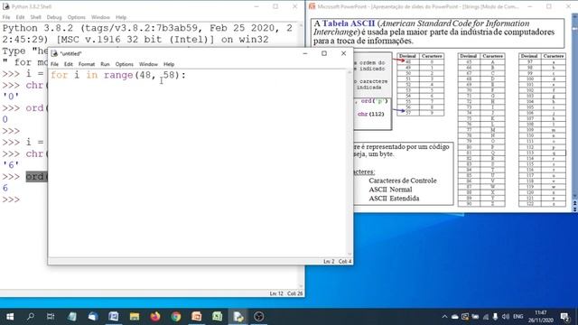Screen dimensions: 578x325
Task: Launch Google Chrome from the taskbar
Action: pos(176,317)
